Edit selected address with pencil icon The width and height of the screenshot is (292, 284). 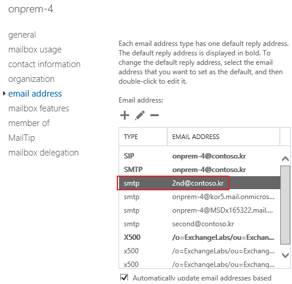coord(140,115)
